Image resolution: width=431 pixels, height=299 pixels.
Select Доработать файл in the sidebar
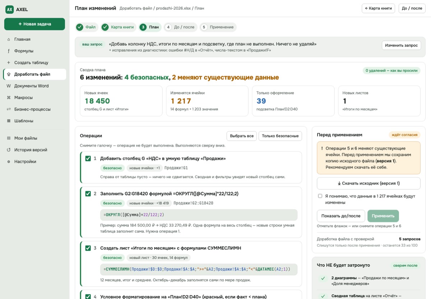[34, 74]
